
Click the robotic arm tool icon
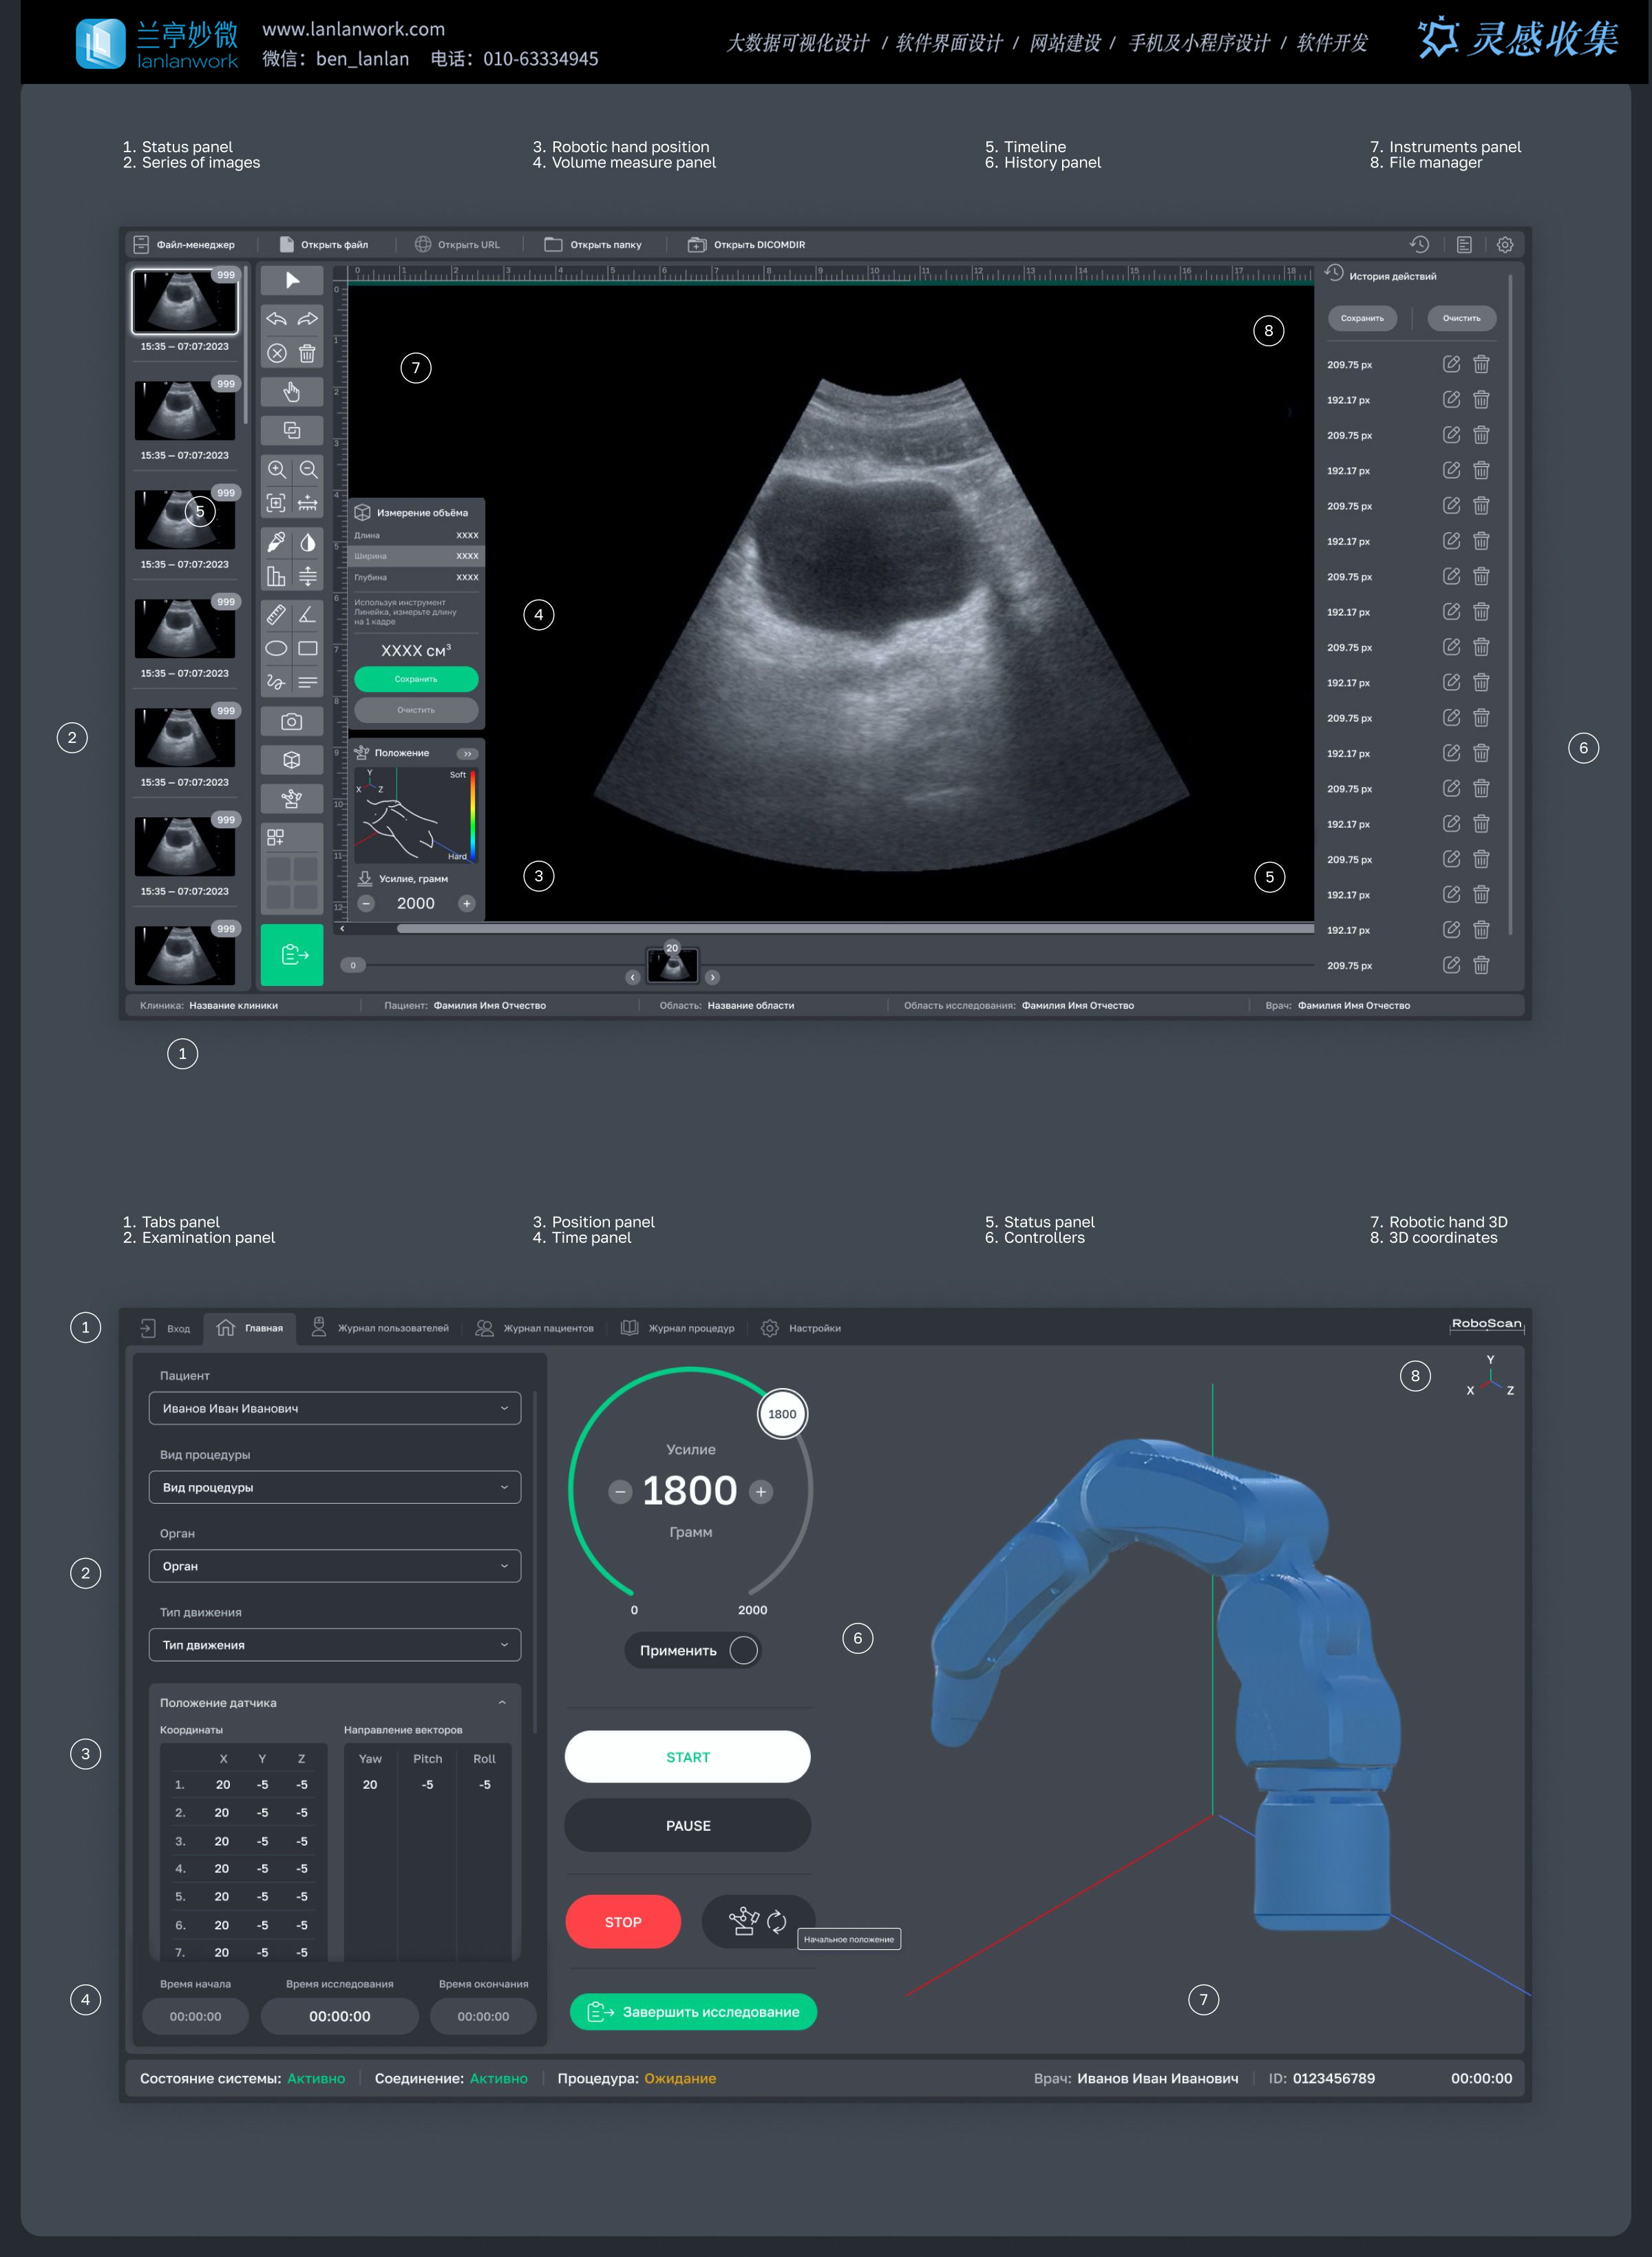291,798
